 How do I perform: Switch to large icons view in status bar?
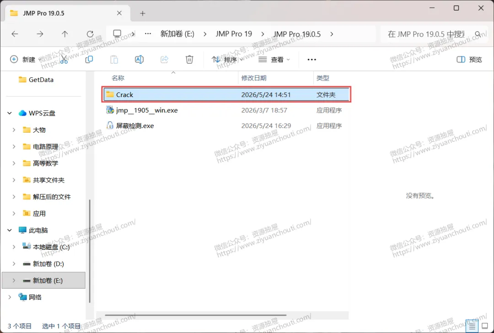tap(485, 327)
